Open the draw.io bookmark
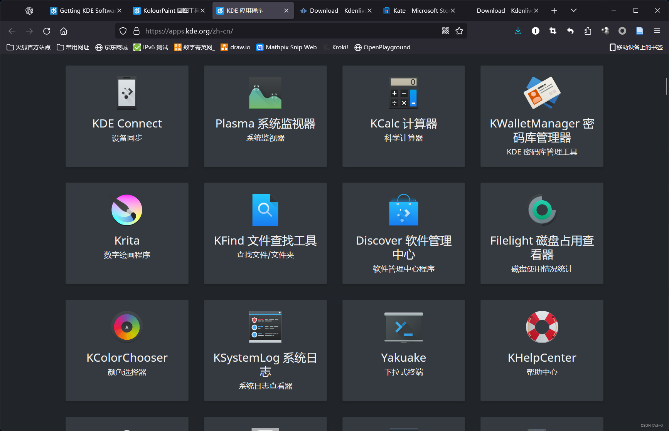This screenshot has height=431, width=669. point(235,47)
